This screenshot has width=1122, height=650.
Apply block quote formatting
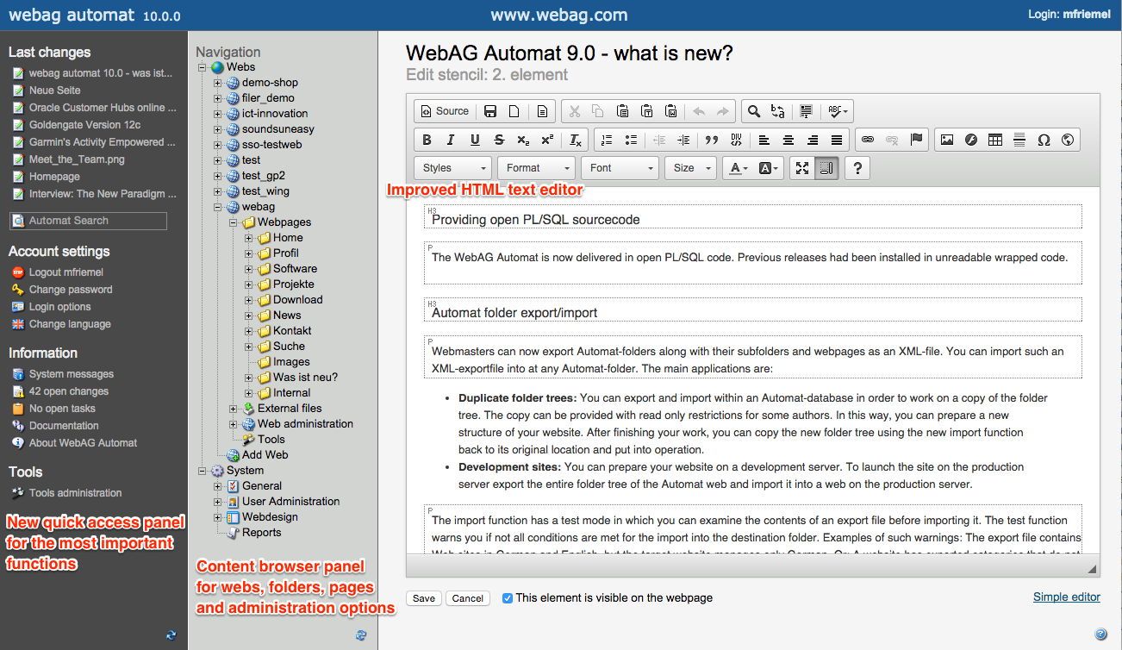[x=712, y=140]
